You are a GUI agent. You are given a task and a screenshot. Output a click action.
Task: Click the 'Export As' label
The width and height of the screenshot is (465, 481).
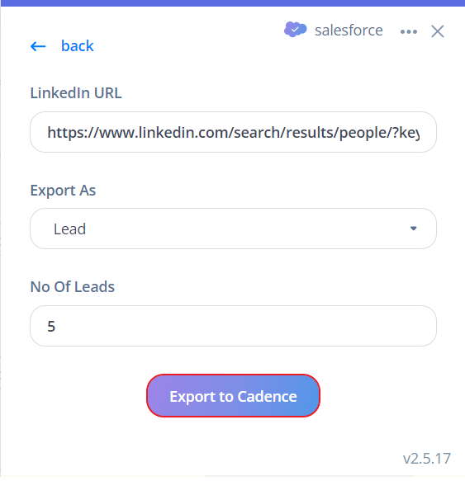point(63,191)
